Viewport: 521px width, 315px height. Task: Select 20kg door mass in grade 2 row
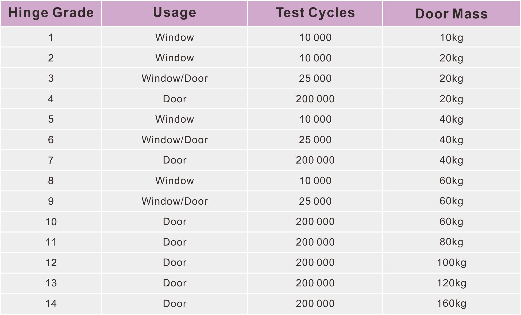point(451,58)
